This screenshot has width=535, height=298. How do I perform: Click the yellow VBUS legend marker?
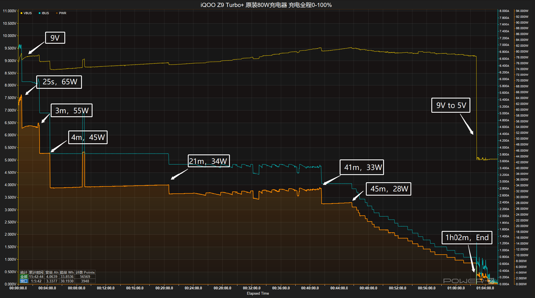click(21, 13)
